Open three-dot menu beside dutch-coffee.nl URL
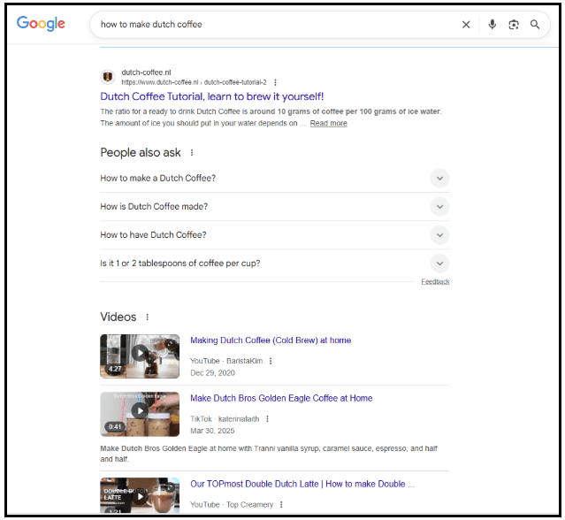Image resolution: width=565 pixels, height=520 pixels. (x=275, y=82)
